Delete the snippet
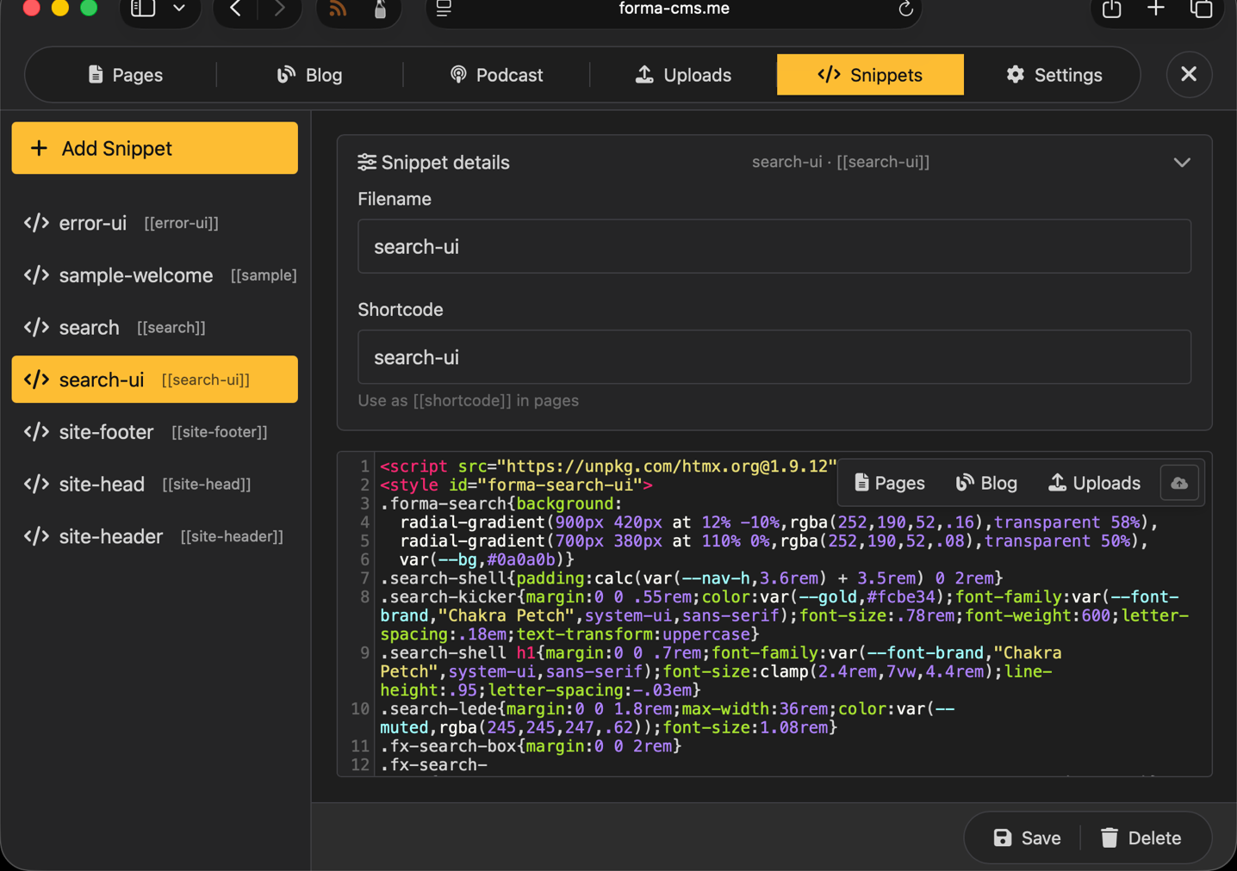The image size is (1237, 871). [x=1141, y=837]
